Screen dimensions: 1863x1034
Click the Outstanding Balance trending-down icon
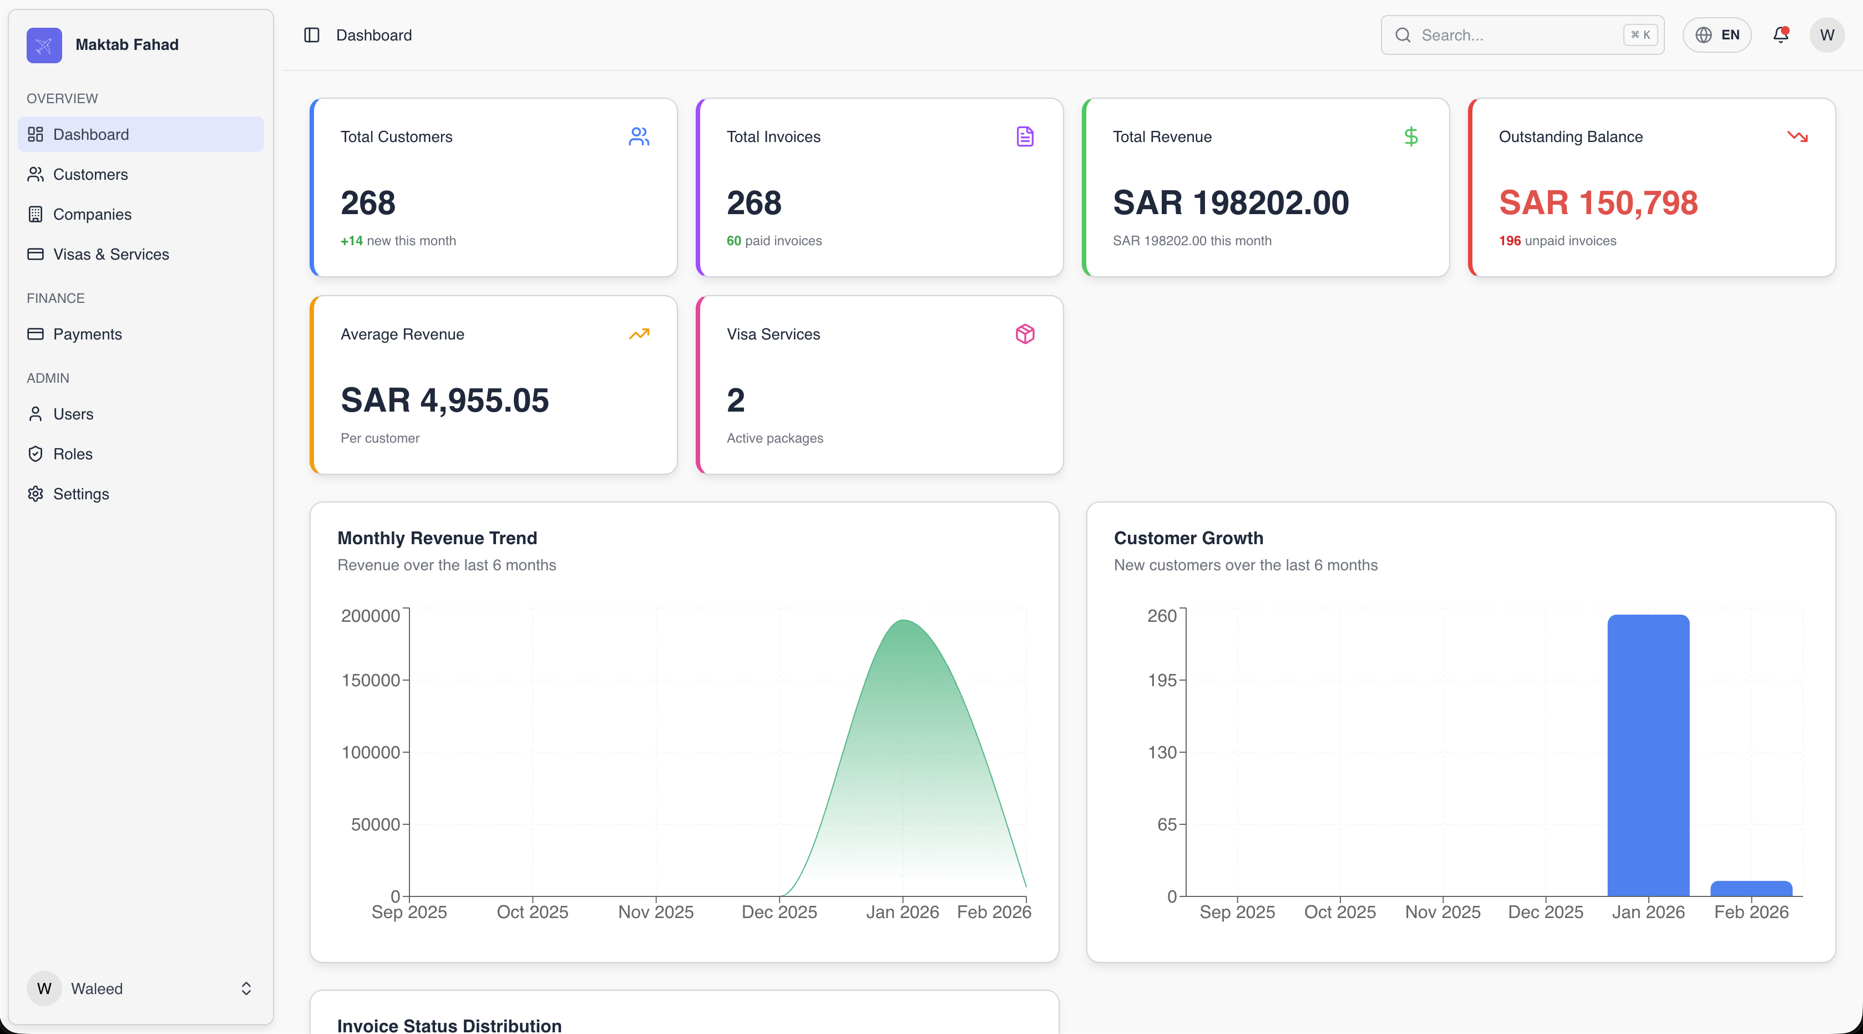(x=1797, y=136)
